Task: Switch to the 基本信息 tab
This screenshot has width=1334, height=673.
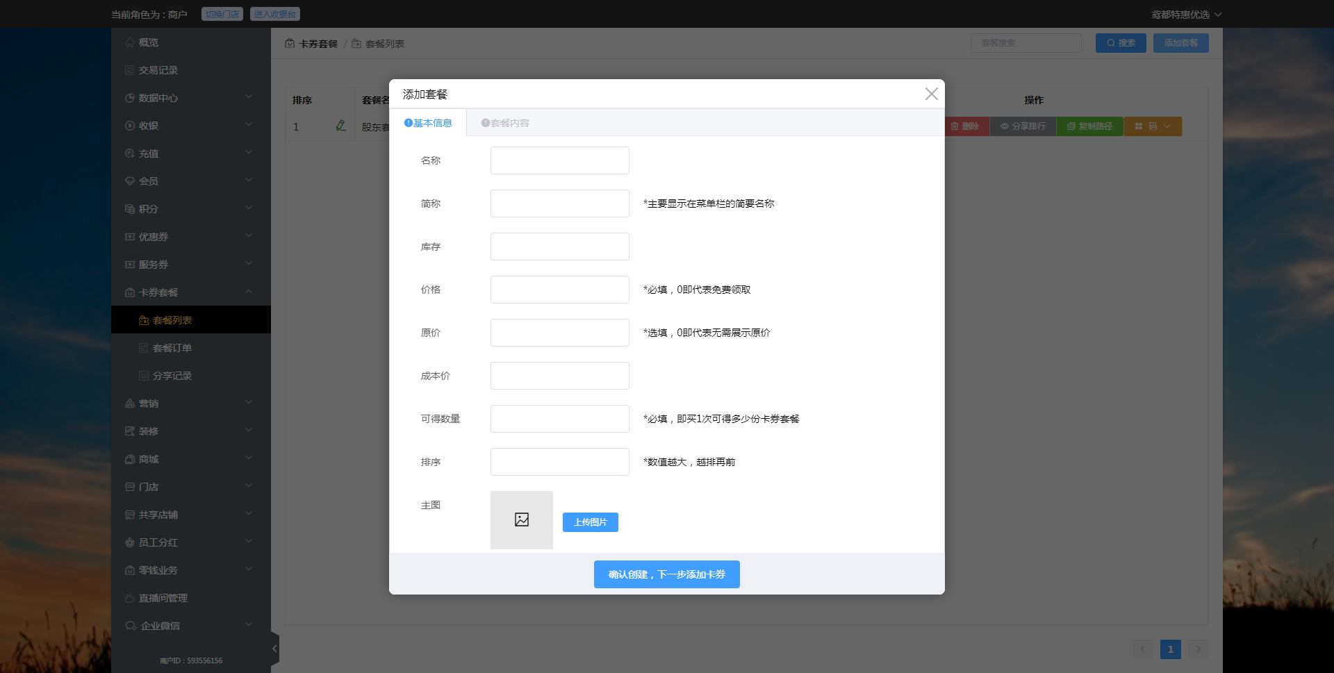Action: tap(428, 123)
